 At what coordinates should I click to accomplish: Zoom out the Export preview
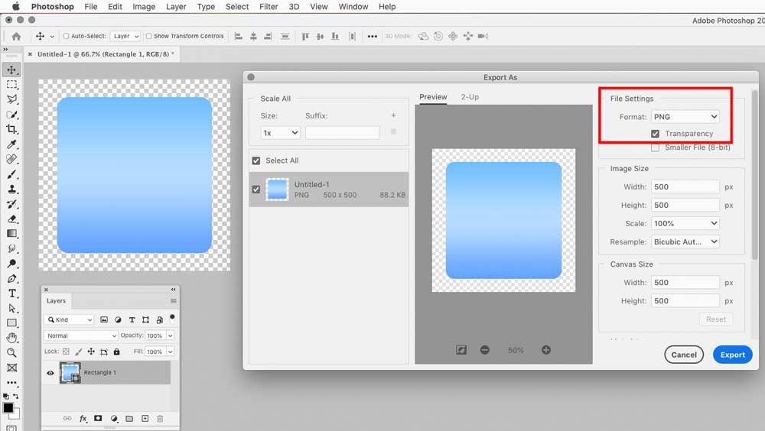click(x=484, y=350)
